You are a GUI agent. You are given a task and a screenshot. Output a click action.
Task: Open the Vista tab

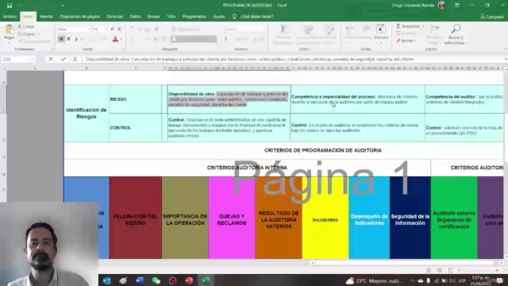(x=171, y=17)
